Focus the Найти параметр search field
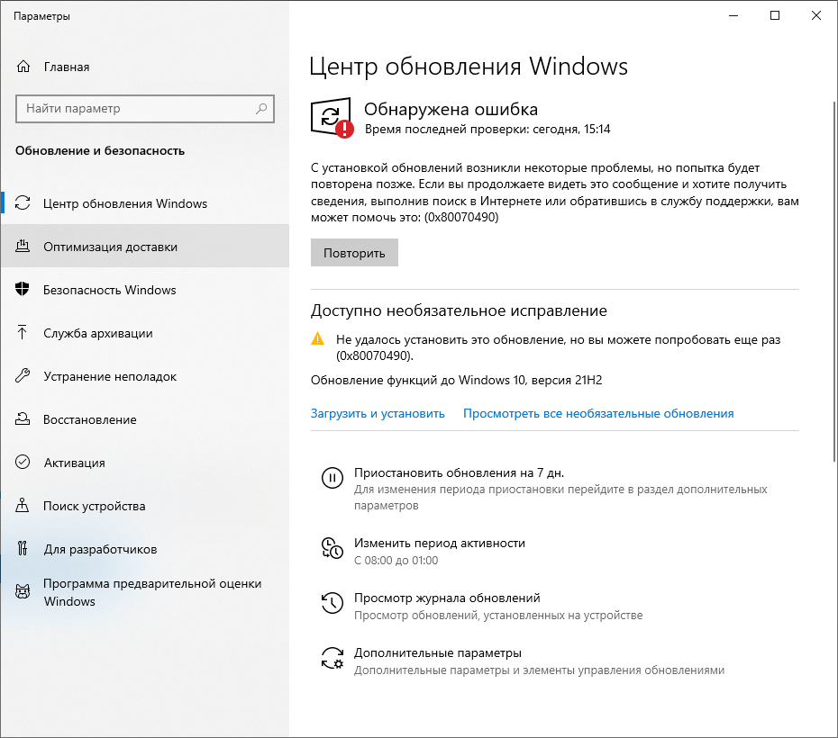 pyautogui.click(x=145, y=109)
